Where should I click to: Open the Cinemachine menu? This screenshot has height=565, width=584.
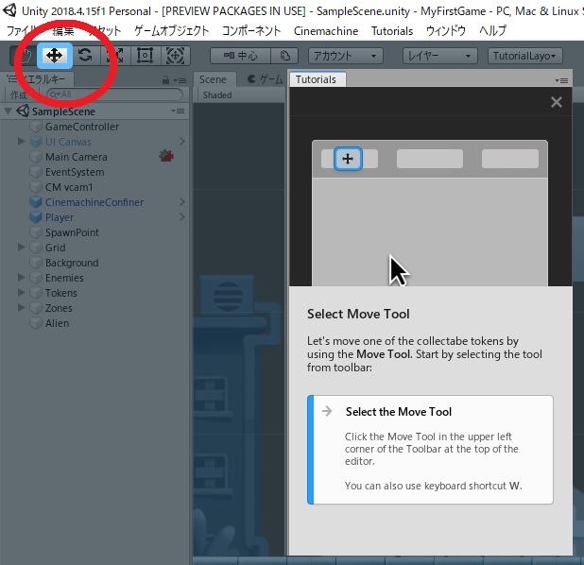(x=326, y=31)
